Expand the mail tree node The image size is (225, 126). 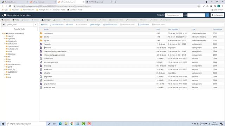[x=5, y=62]
